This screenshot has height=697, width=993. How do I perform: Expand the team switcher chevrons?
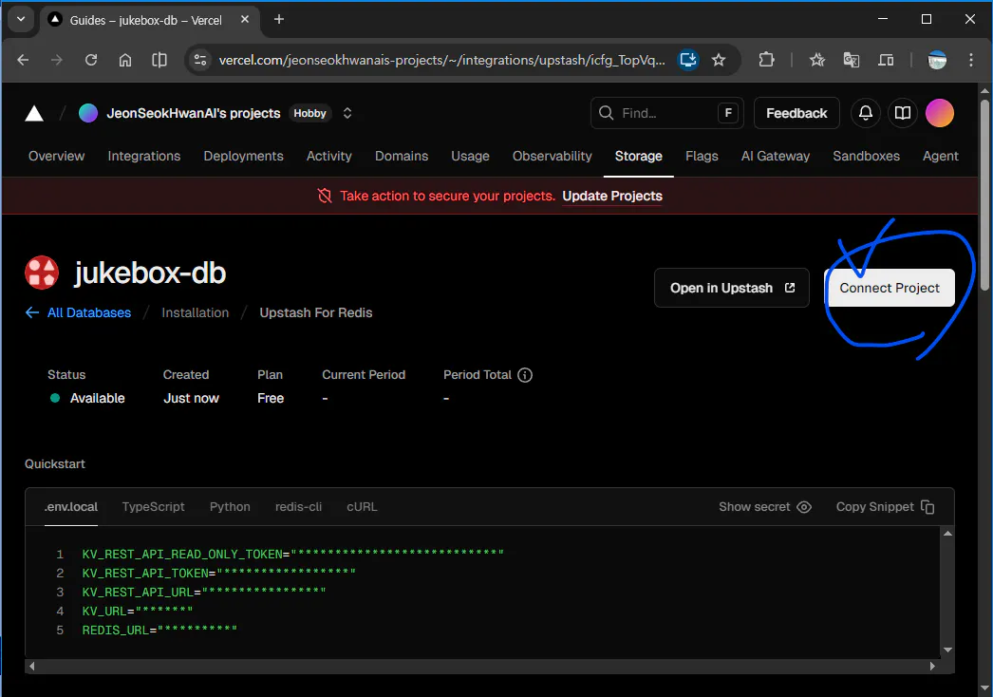347,113
